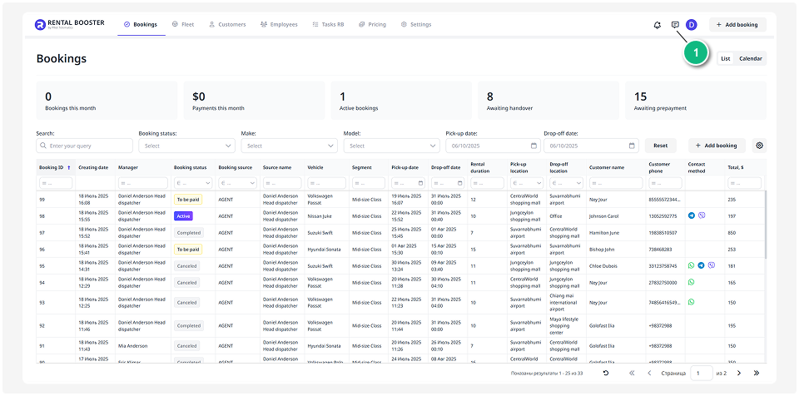Viewport: 799px width, 396px height.
Task: Open the Fleet tab
Action: pos(183,25)
